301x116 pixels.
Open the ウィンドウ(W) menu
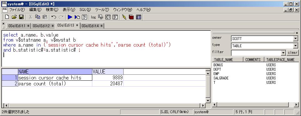pyautogui.click(x=122, y=10)
